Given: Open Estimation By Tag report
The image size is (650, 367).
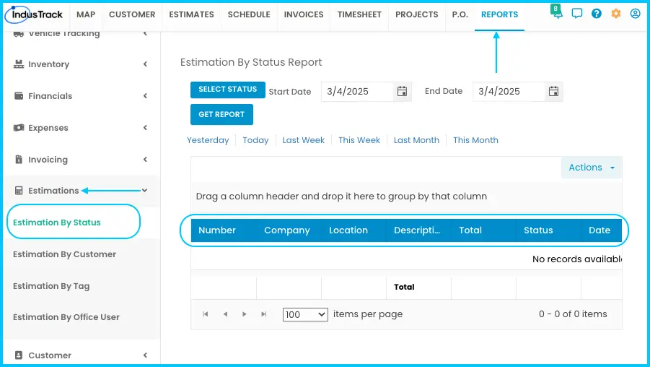Looking at the screenshot, I should pos(51,286).
